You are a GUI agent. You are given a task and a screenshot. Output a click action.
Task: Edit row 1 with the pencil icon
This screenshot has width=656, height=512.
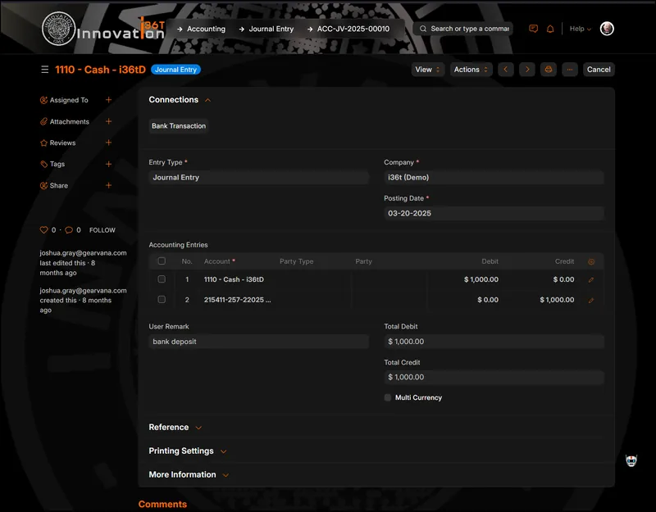click(x=591, y=279)
